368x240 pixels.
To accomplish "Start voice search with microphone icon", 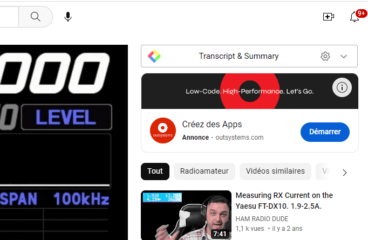I will tap(68, 17).
